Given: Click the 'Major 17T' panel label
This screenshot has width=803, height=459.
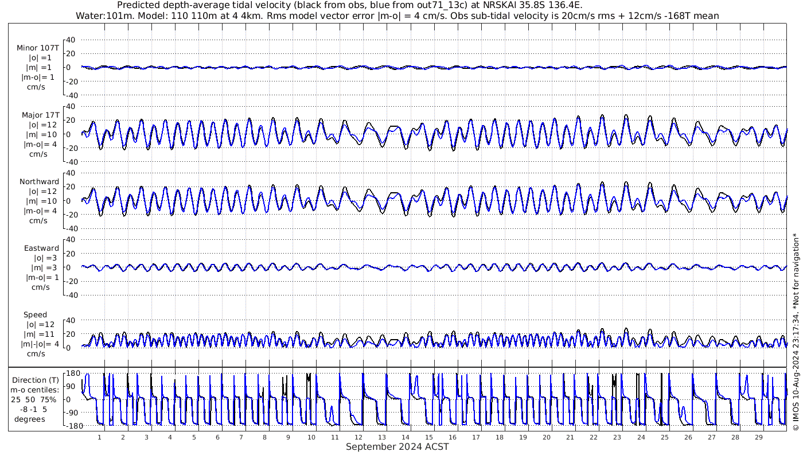Looking at the screenshot, I should coord(40,115).
